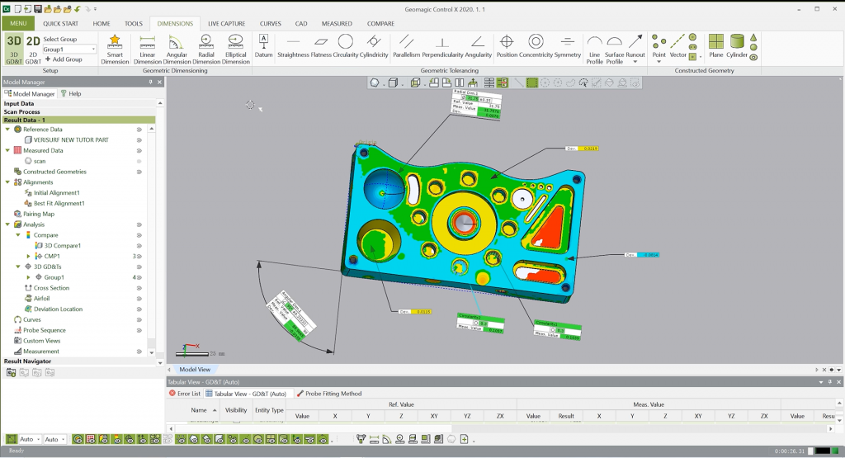Choose the Flatness tolerance icon
The image size is (845, 458).
321,46
